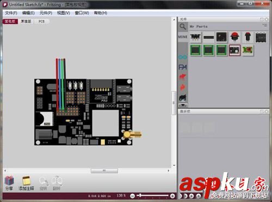Click the 旋转 rotate button
This screenshot has height=202, width=272.
(x=43, y=183)
